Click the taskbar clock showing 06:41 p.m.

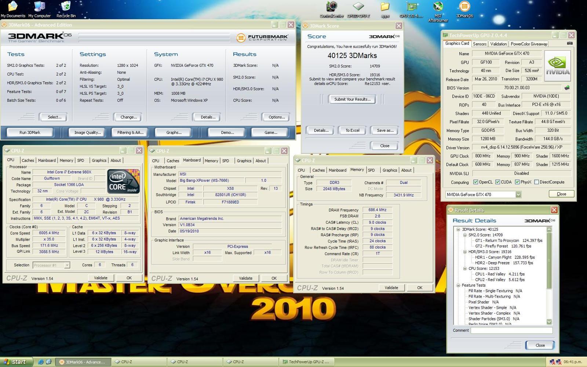coord(573,362)
